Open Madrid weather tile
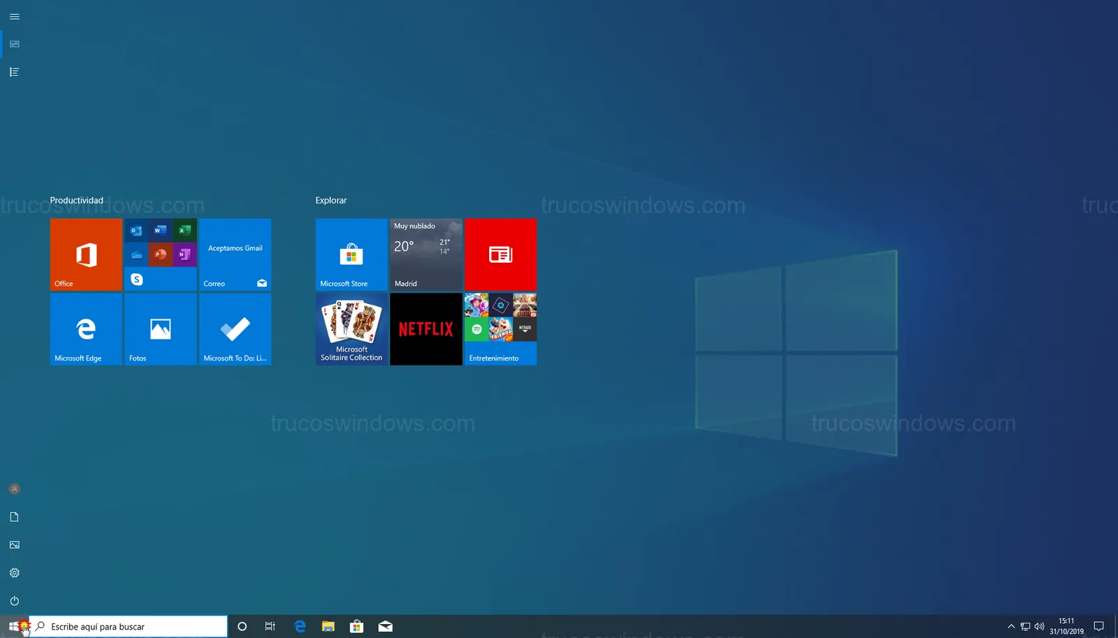The width and height of the screenshot is (1118, 638). coord(426,254)
